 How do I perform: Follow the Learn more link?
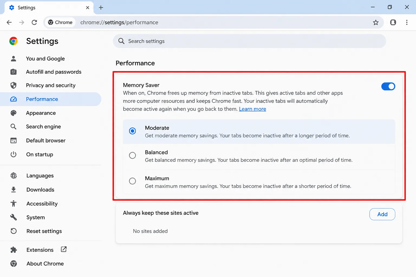pos(252,109)
